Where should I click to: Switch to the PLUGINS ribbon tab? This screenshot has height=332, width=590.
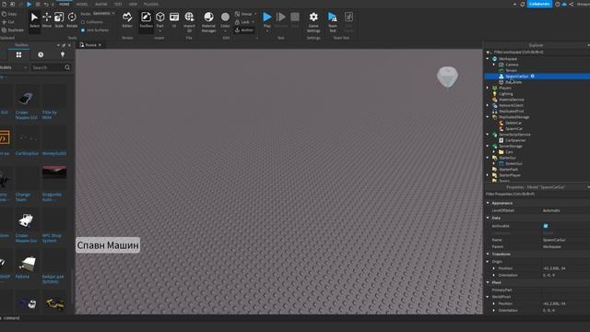click(151, 4)
